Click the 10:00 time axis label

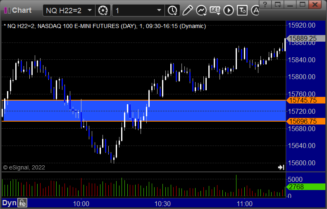point(81,204)
